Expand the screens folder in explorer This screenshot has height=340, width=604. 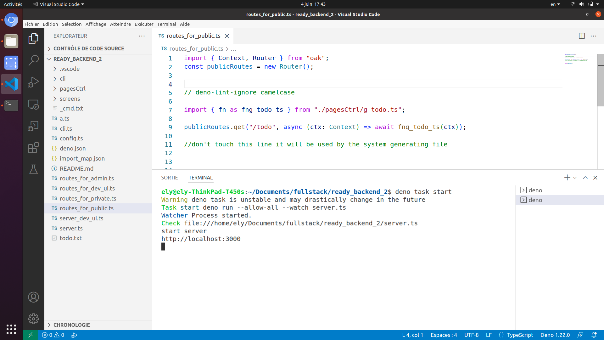click(70, 99)
